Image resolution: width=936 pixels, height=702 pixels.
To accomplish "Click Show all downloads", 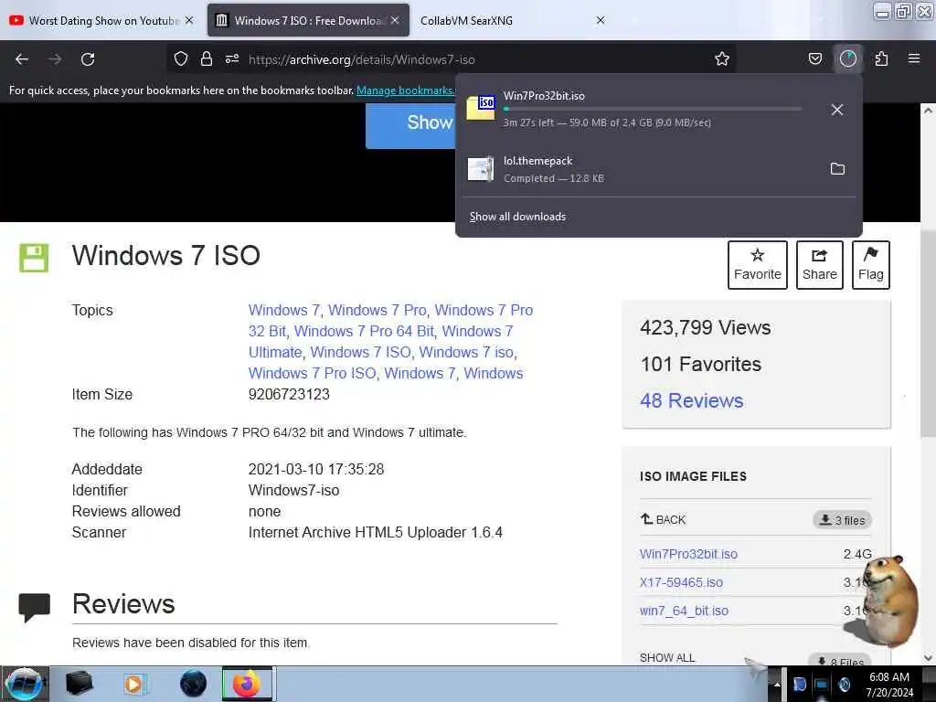I will coord(517,217).
